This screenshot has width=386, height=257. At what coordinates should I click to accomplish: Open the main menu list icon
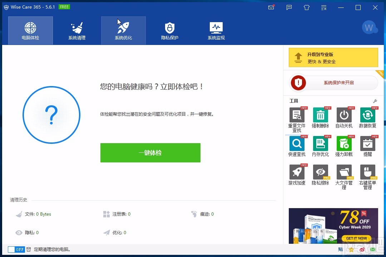(324, 7)
